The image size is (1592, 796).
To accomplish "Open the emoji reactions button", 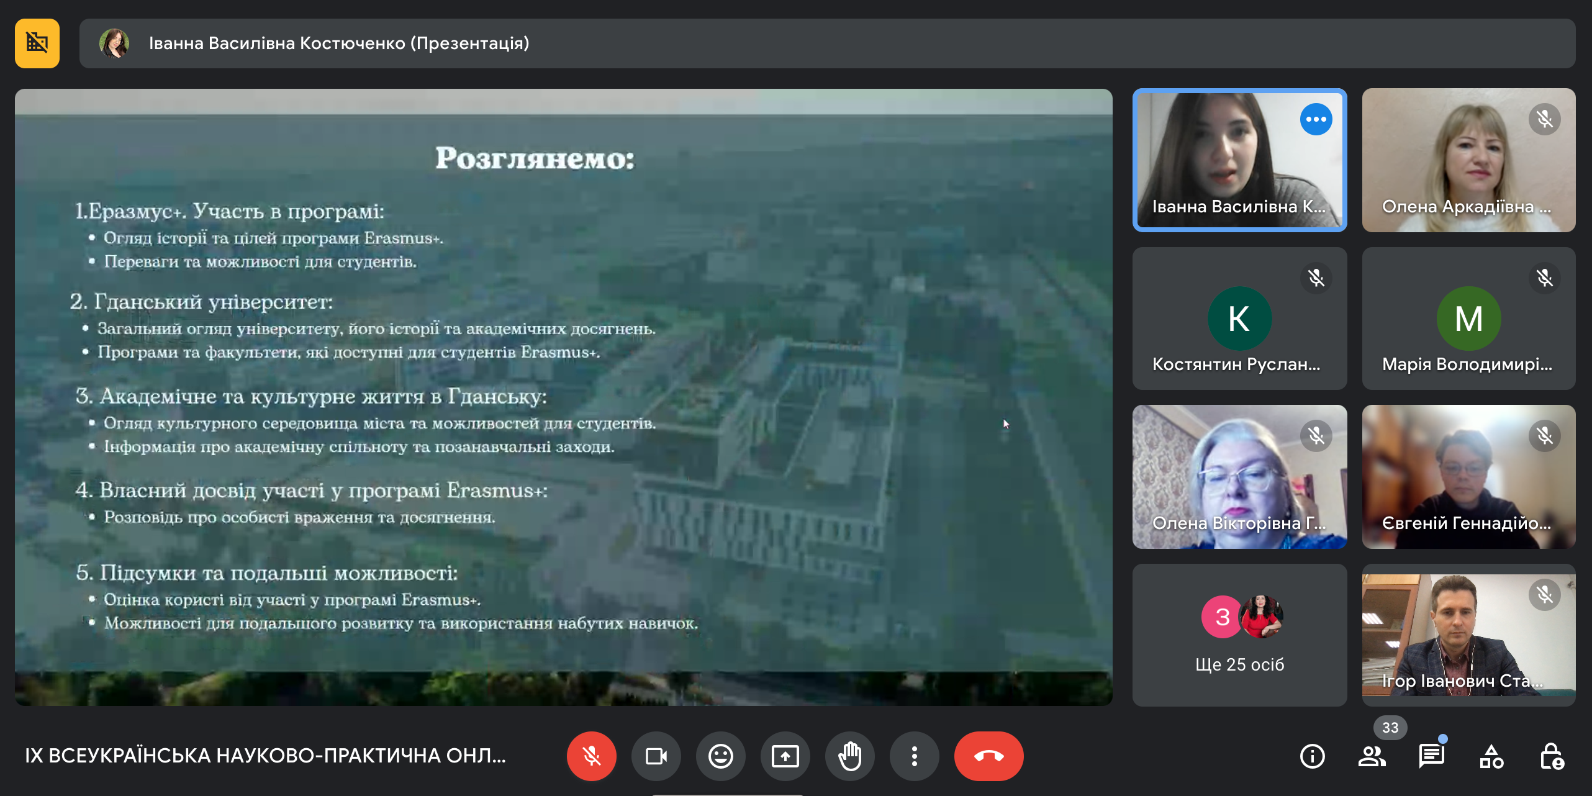I will pos(720,756).
